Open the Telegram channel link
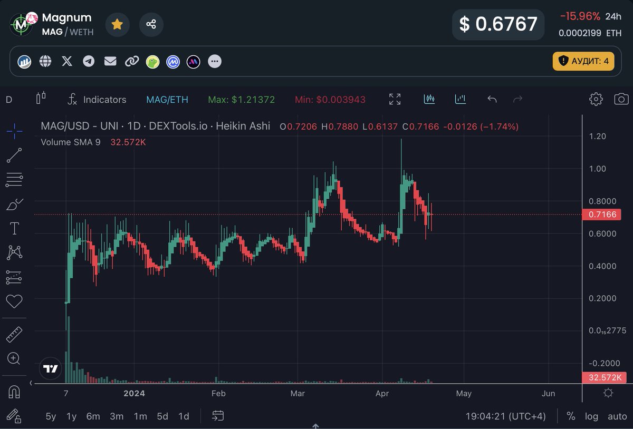The height and width of the screenshot is (429, 633). pos(89,62)
